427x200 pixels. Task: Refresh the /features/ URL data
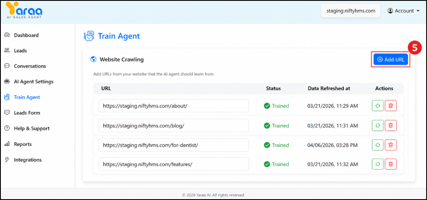click(377, 164)
